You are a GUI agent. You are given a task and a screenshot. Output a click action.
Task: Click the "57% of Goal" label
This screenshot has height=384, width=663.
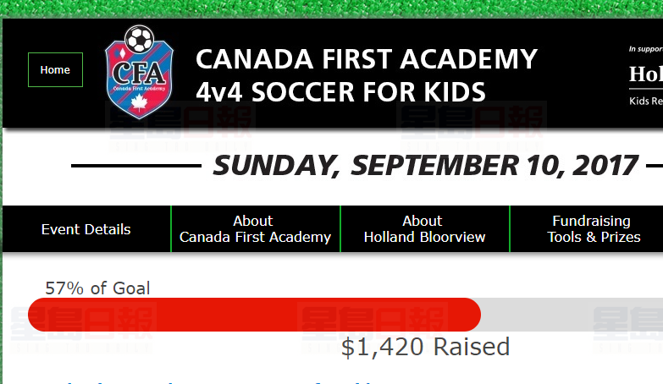(x=97, y=288)
